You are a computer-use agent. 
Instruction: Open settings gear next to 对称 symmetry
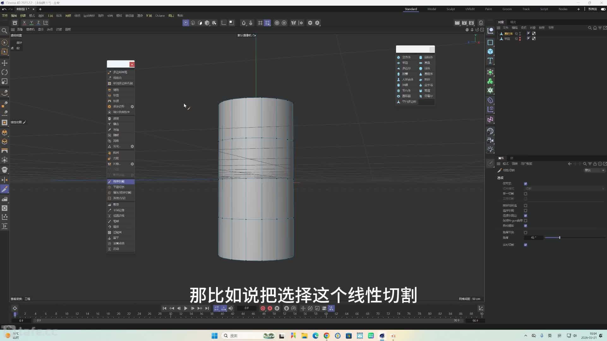[132, 164]
